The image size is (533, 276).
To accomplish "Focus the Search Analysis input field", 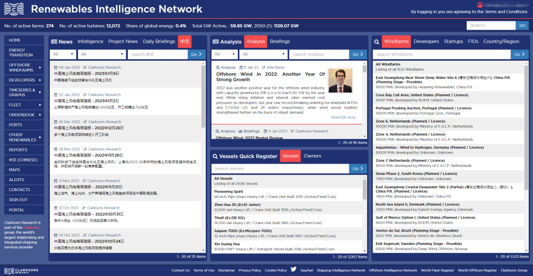I will [x=319, y=54].
